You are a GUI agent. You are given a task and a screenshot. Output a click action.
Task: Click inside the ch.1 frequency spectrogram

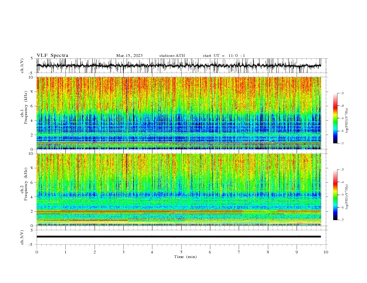(178, 113)
